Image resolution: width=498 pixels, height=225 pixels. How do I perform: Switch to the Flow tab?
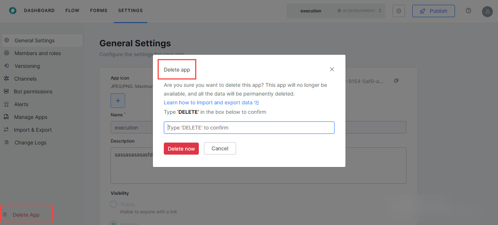(x=72, y=11)
